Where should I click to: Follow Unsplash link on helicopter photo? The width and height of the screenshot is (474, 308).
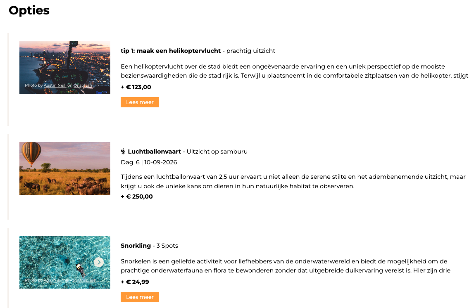coord(83,85)
